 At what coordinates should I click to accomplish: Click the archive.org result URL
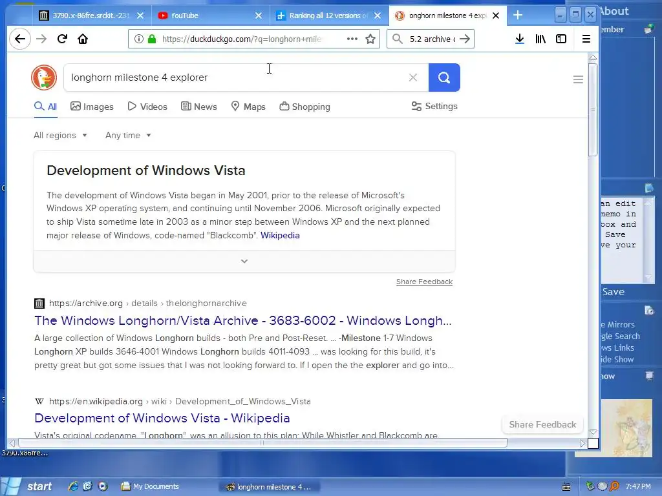148,304
